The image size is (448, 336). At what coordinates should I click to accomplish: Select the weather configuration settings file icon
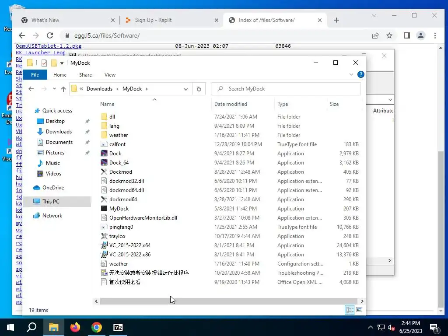tap(104, 264)
